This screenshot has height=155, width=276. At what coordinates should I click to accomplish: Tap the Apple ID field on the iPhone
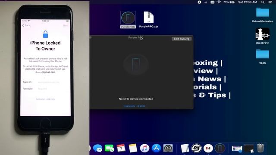click(x=45, y=82)
